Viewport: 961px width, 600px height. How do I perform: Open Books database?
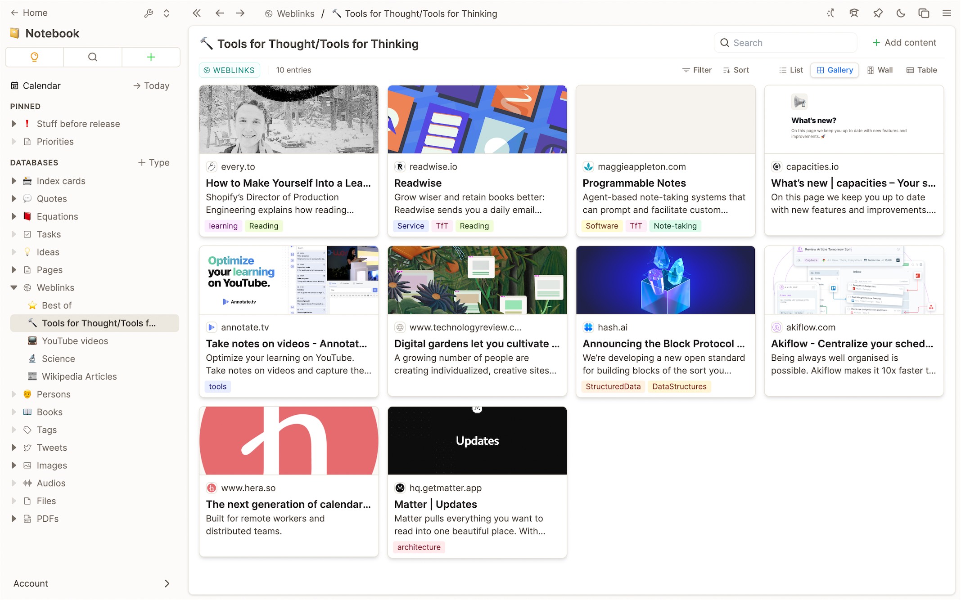[50, 412]
